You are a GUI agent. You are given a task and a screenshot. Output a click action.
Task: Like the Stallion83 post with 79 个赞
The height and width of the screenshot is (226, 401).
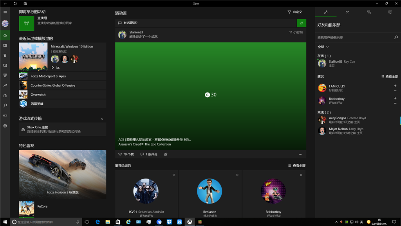126,154
